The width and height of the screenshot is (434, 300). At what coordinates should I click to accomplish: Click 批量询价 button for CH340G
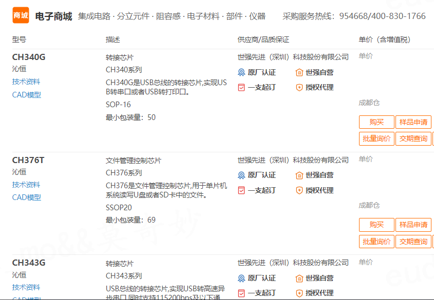point(376,138)
